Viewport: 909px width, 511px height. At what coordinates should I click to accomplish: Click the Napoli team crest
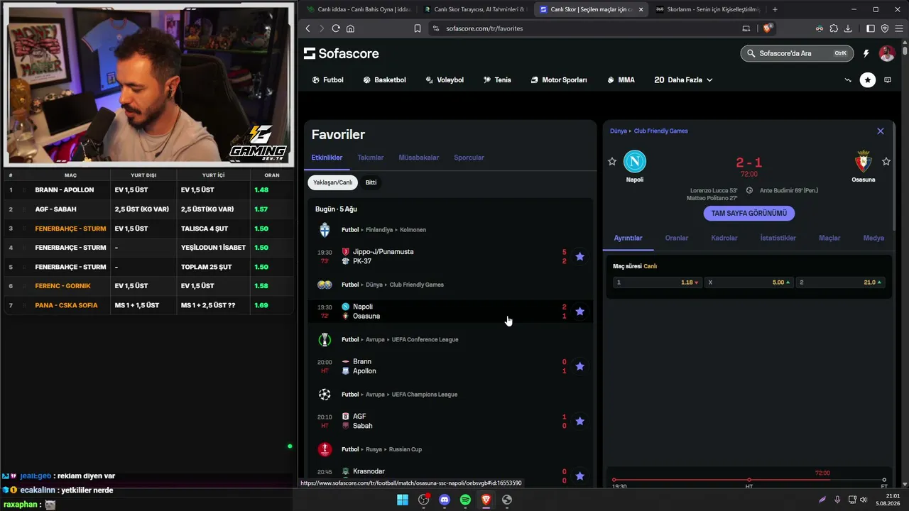tap(635, 162)
